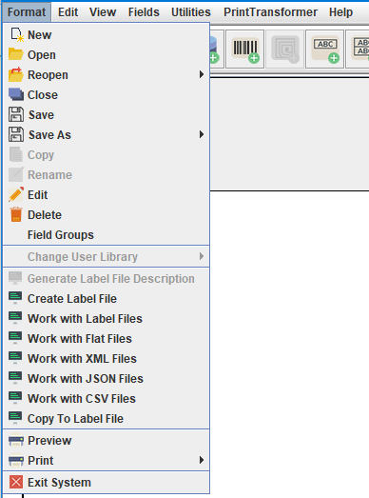Select Field Groups menu entry
Screen dimensions: 369x498
coord(106,235)
